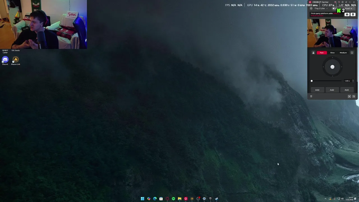The width and height of the screenshot is (359, 202).
Task: Open Microsoft Edge from the taskbar
Action: [x=155, y=199]
